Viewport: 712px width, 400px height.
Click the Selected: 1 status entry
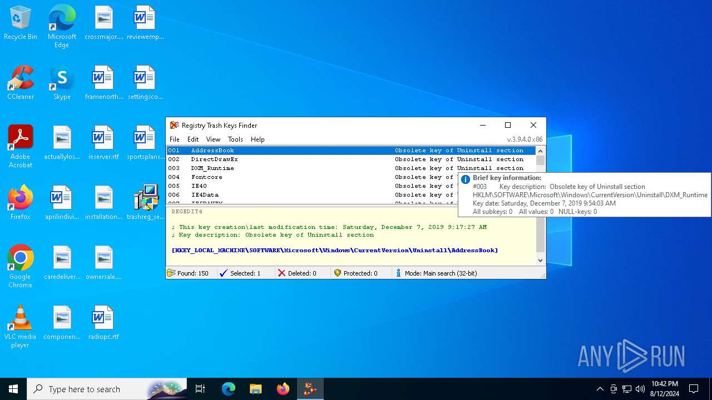pos(245,273)
